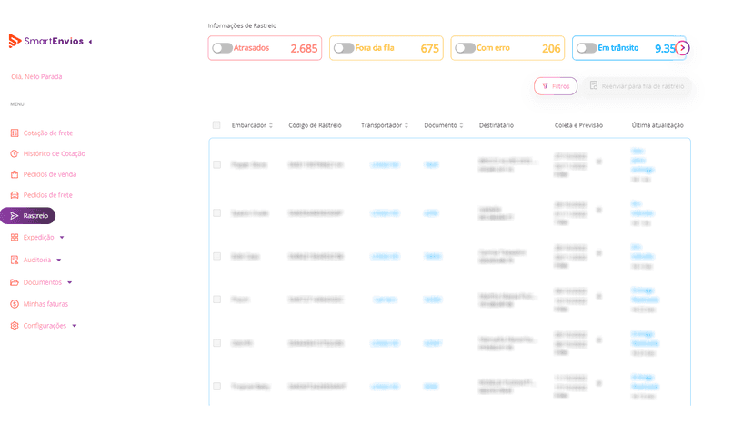Open Minhas faturas dollar icon
753x423 pixels.
pos(15,303)
